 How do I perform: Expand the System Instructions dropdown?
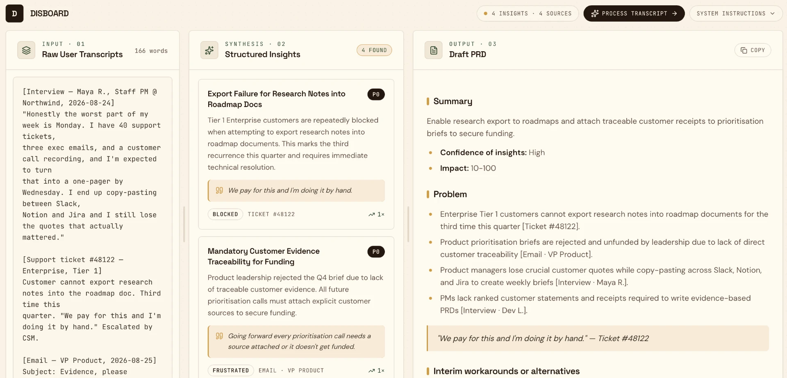(x=736, y=14)
